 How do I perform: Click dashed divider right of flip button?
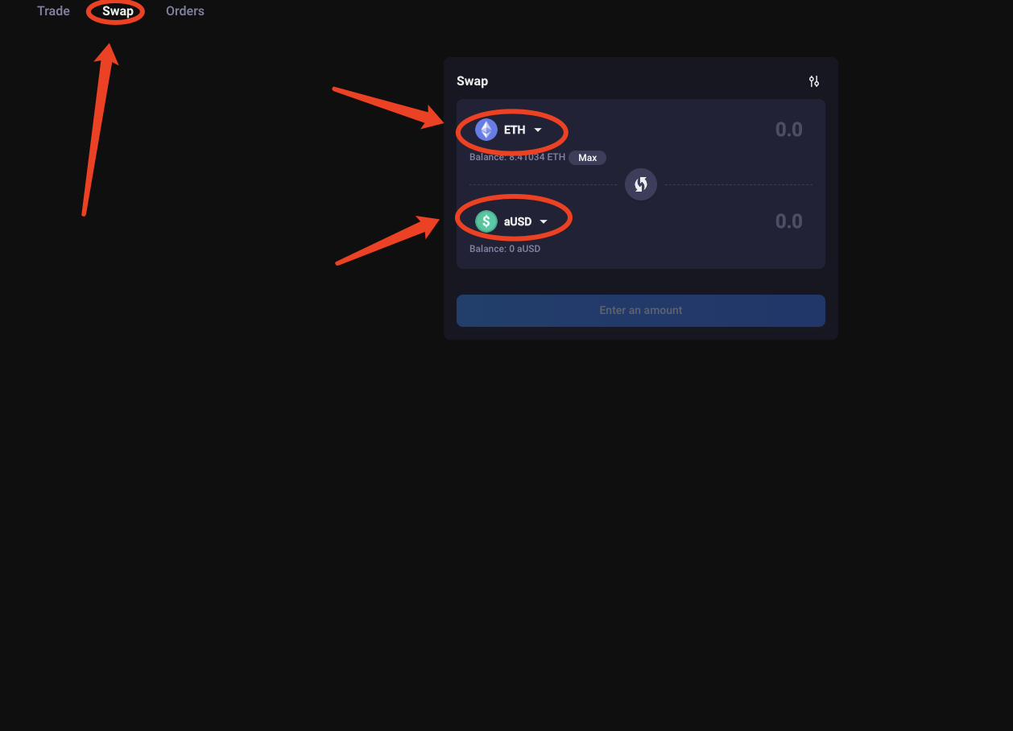[738, 184]
